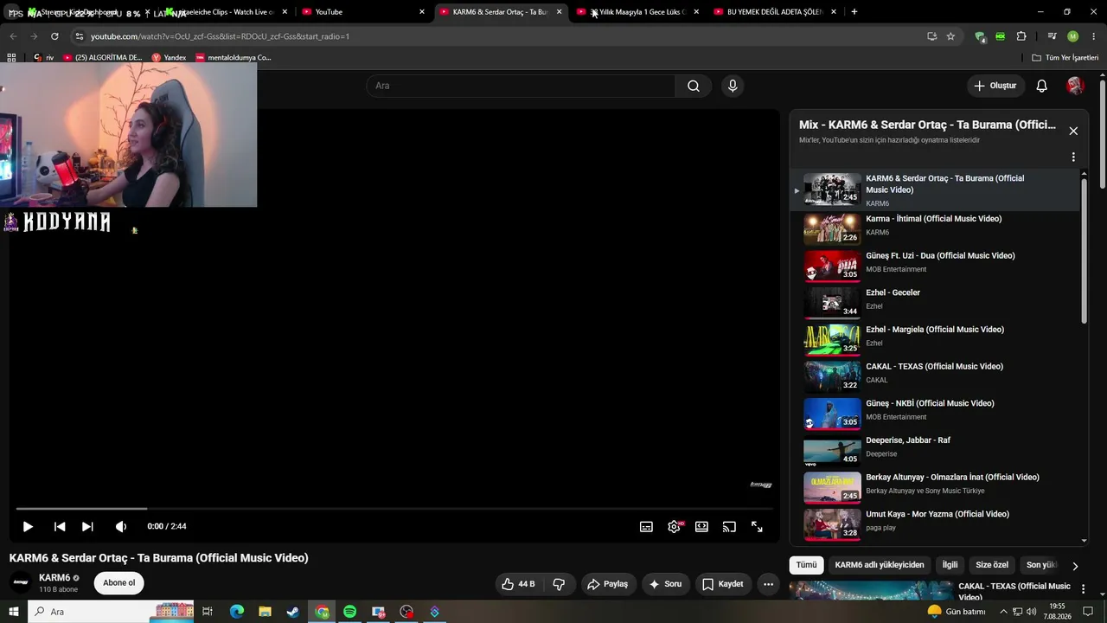Click the address bar URL
The height and width of the screenshot is (623, 1107).
[x=220, y=36]
